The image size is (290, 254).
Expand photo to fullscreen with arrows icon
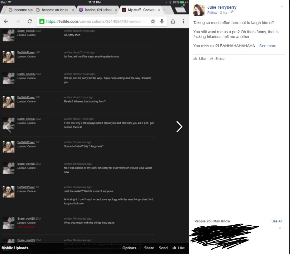(x=183, y=6)
